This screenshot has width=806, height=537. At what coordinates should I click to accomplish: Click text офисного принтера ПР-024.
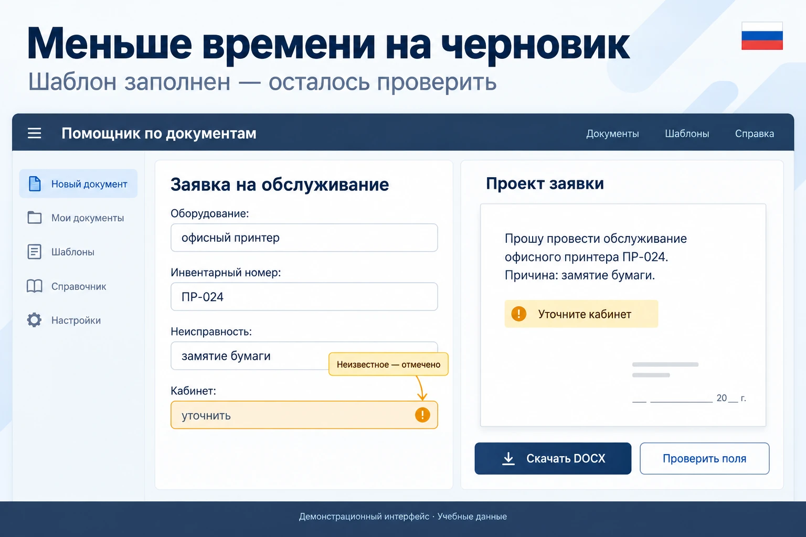(586, 257)
